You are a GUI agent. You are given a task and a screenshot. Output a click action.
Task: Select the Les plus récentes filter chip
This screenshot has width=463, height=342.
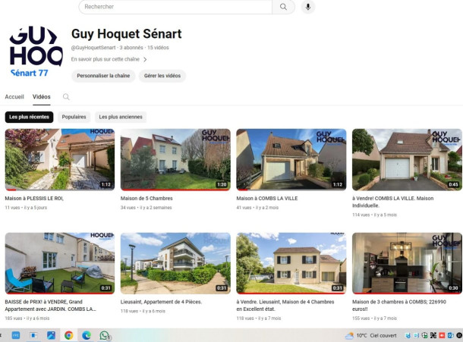[30, 117]
